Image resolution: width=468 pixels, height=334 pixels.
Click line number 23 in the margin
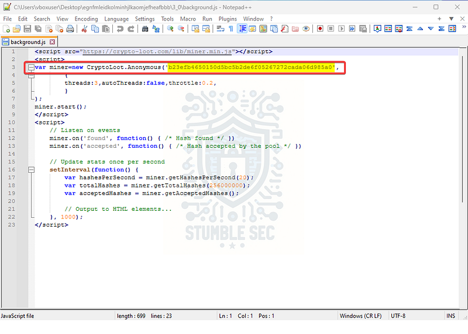[x=12, y=225]
